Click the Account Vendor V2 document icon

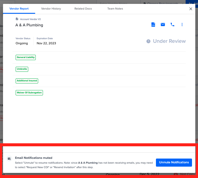(17, 19)
